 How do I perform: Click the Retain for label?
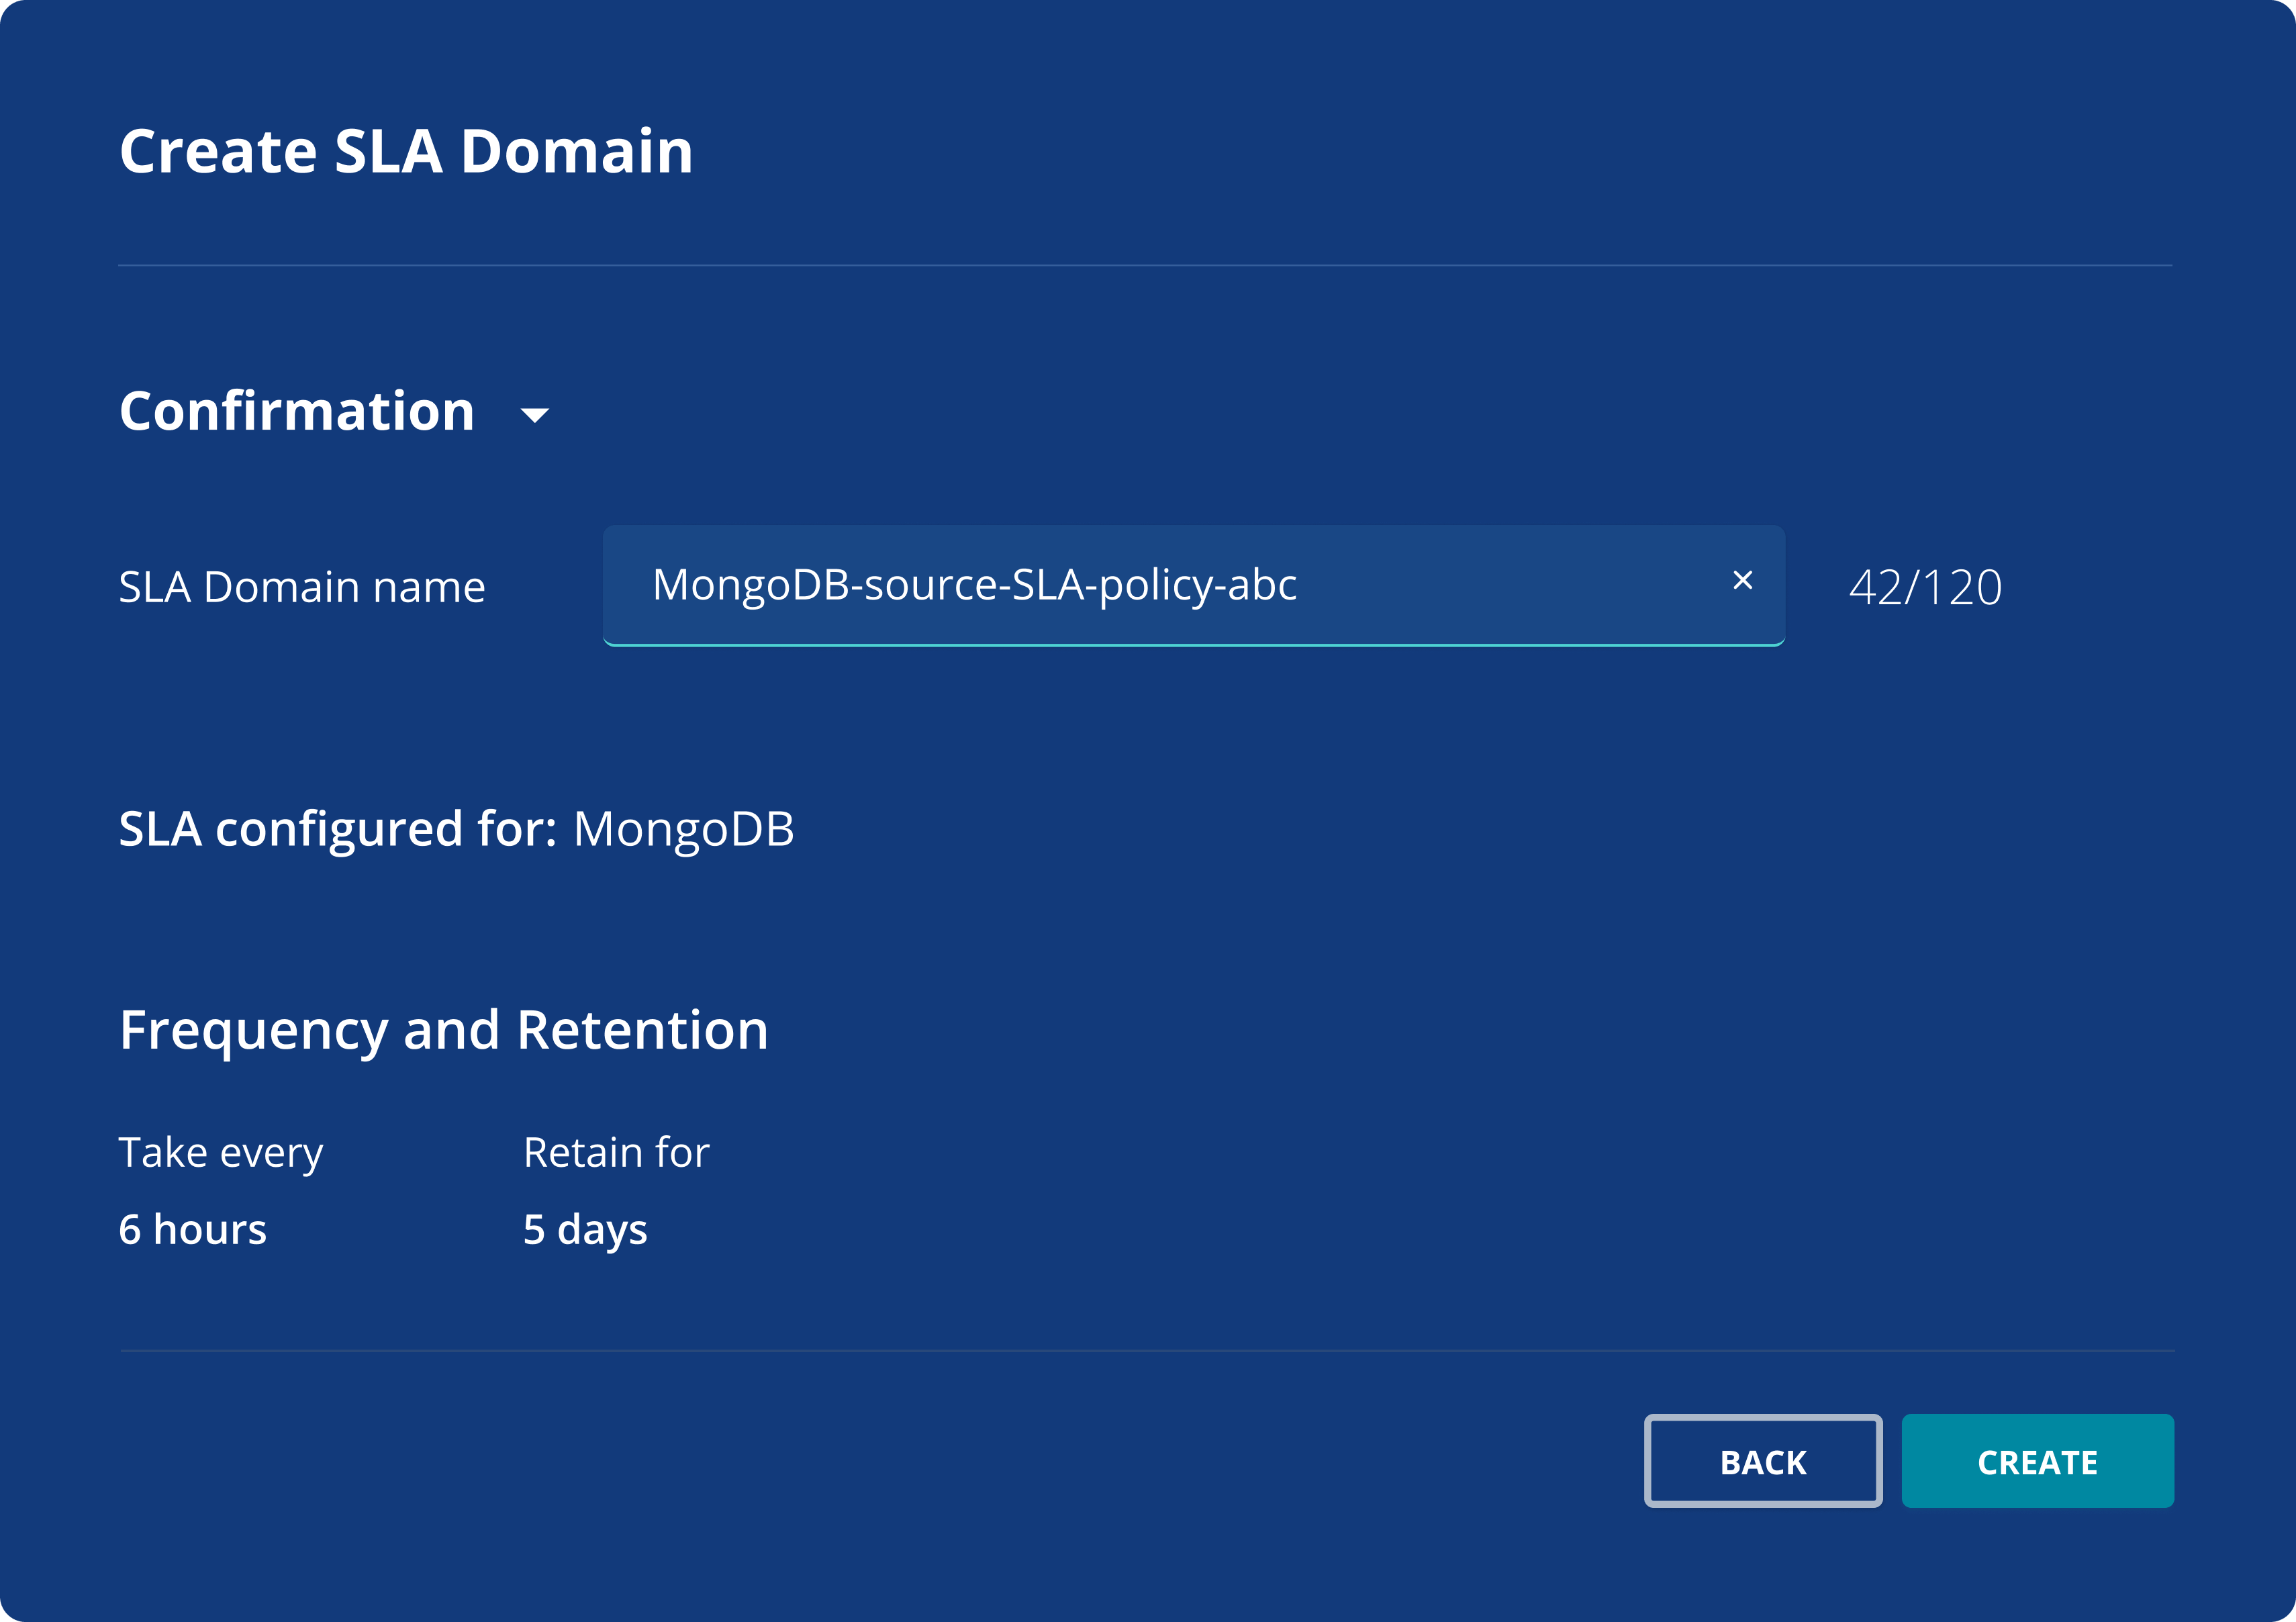[616, 1153]
